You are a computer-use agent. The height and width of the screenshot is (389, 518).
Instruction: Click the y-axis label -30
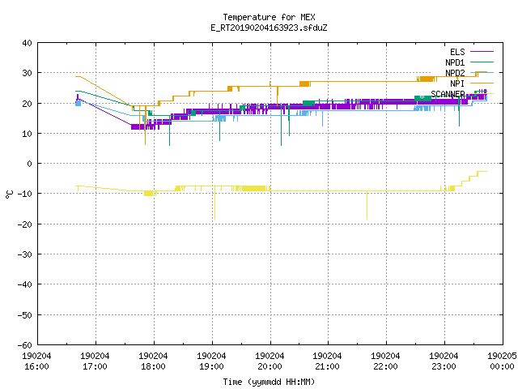tap(25, 254)
